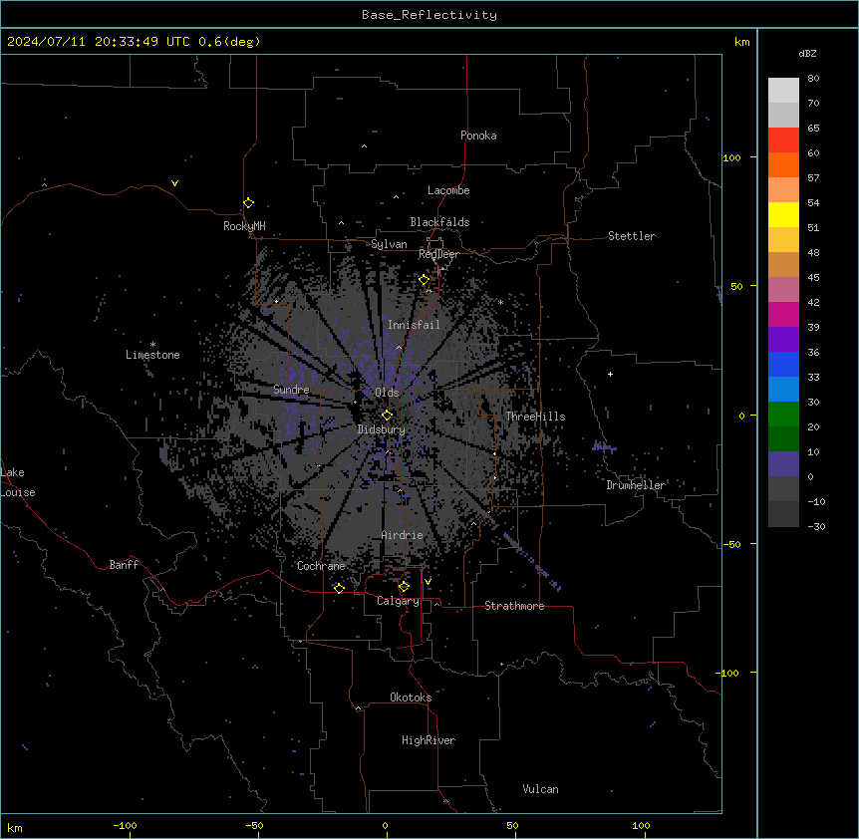Select the royal blue 33-36 dBZ swatch

point(783,364)
